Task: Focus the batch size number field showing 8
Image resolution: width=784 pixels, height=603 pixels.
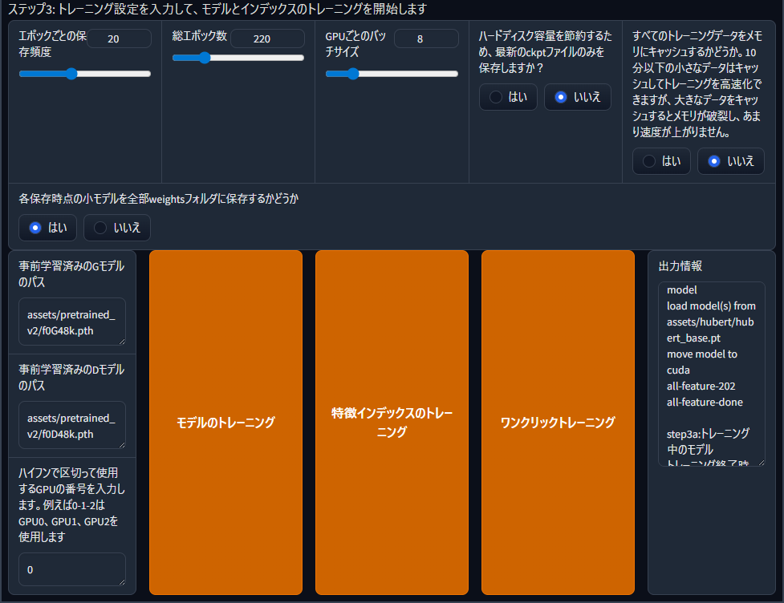Action: click(x=420, y=38)
